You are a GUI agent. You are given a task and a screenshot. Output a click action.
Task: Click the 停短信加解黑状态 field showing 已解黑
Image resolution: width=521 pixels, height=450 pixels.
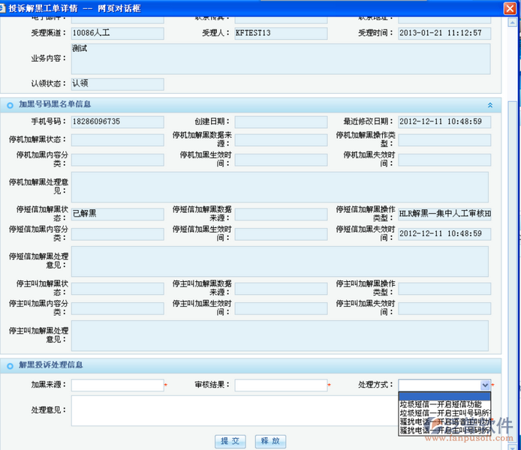tap(117, 214)
